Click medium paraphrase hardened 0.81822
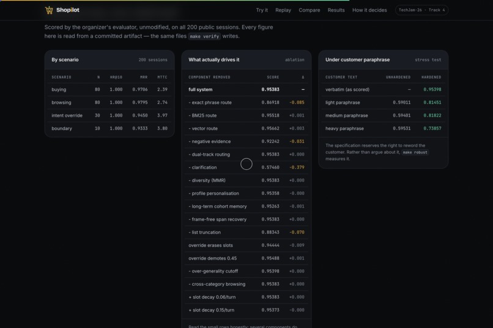 [432, 115]
